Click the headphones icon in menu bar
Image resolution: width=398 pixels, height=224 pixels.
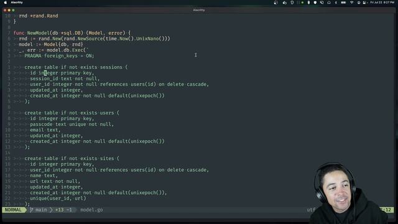pyautogui.click(x=329, y=2)
